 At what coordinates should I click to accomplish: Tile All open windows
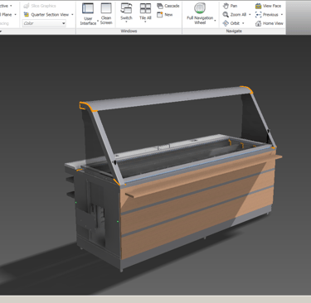tap(145, 12)
